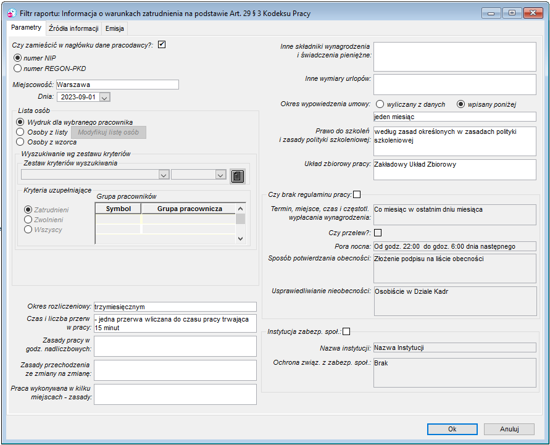
Task: Maximize the Filtr raportu window
Action: click(512, 13)
